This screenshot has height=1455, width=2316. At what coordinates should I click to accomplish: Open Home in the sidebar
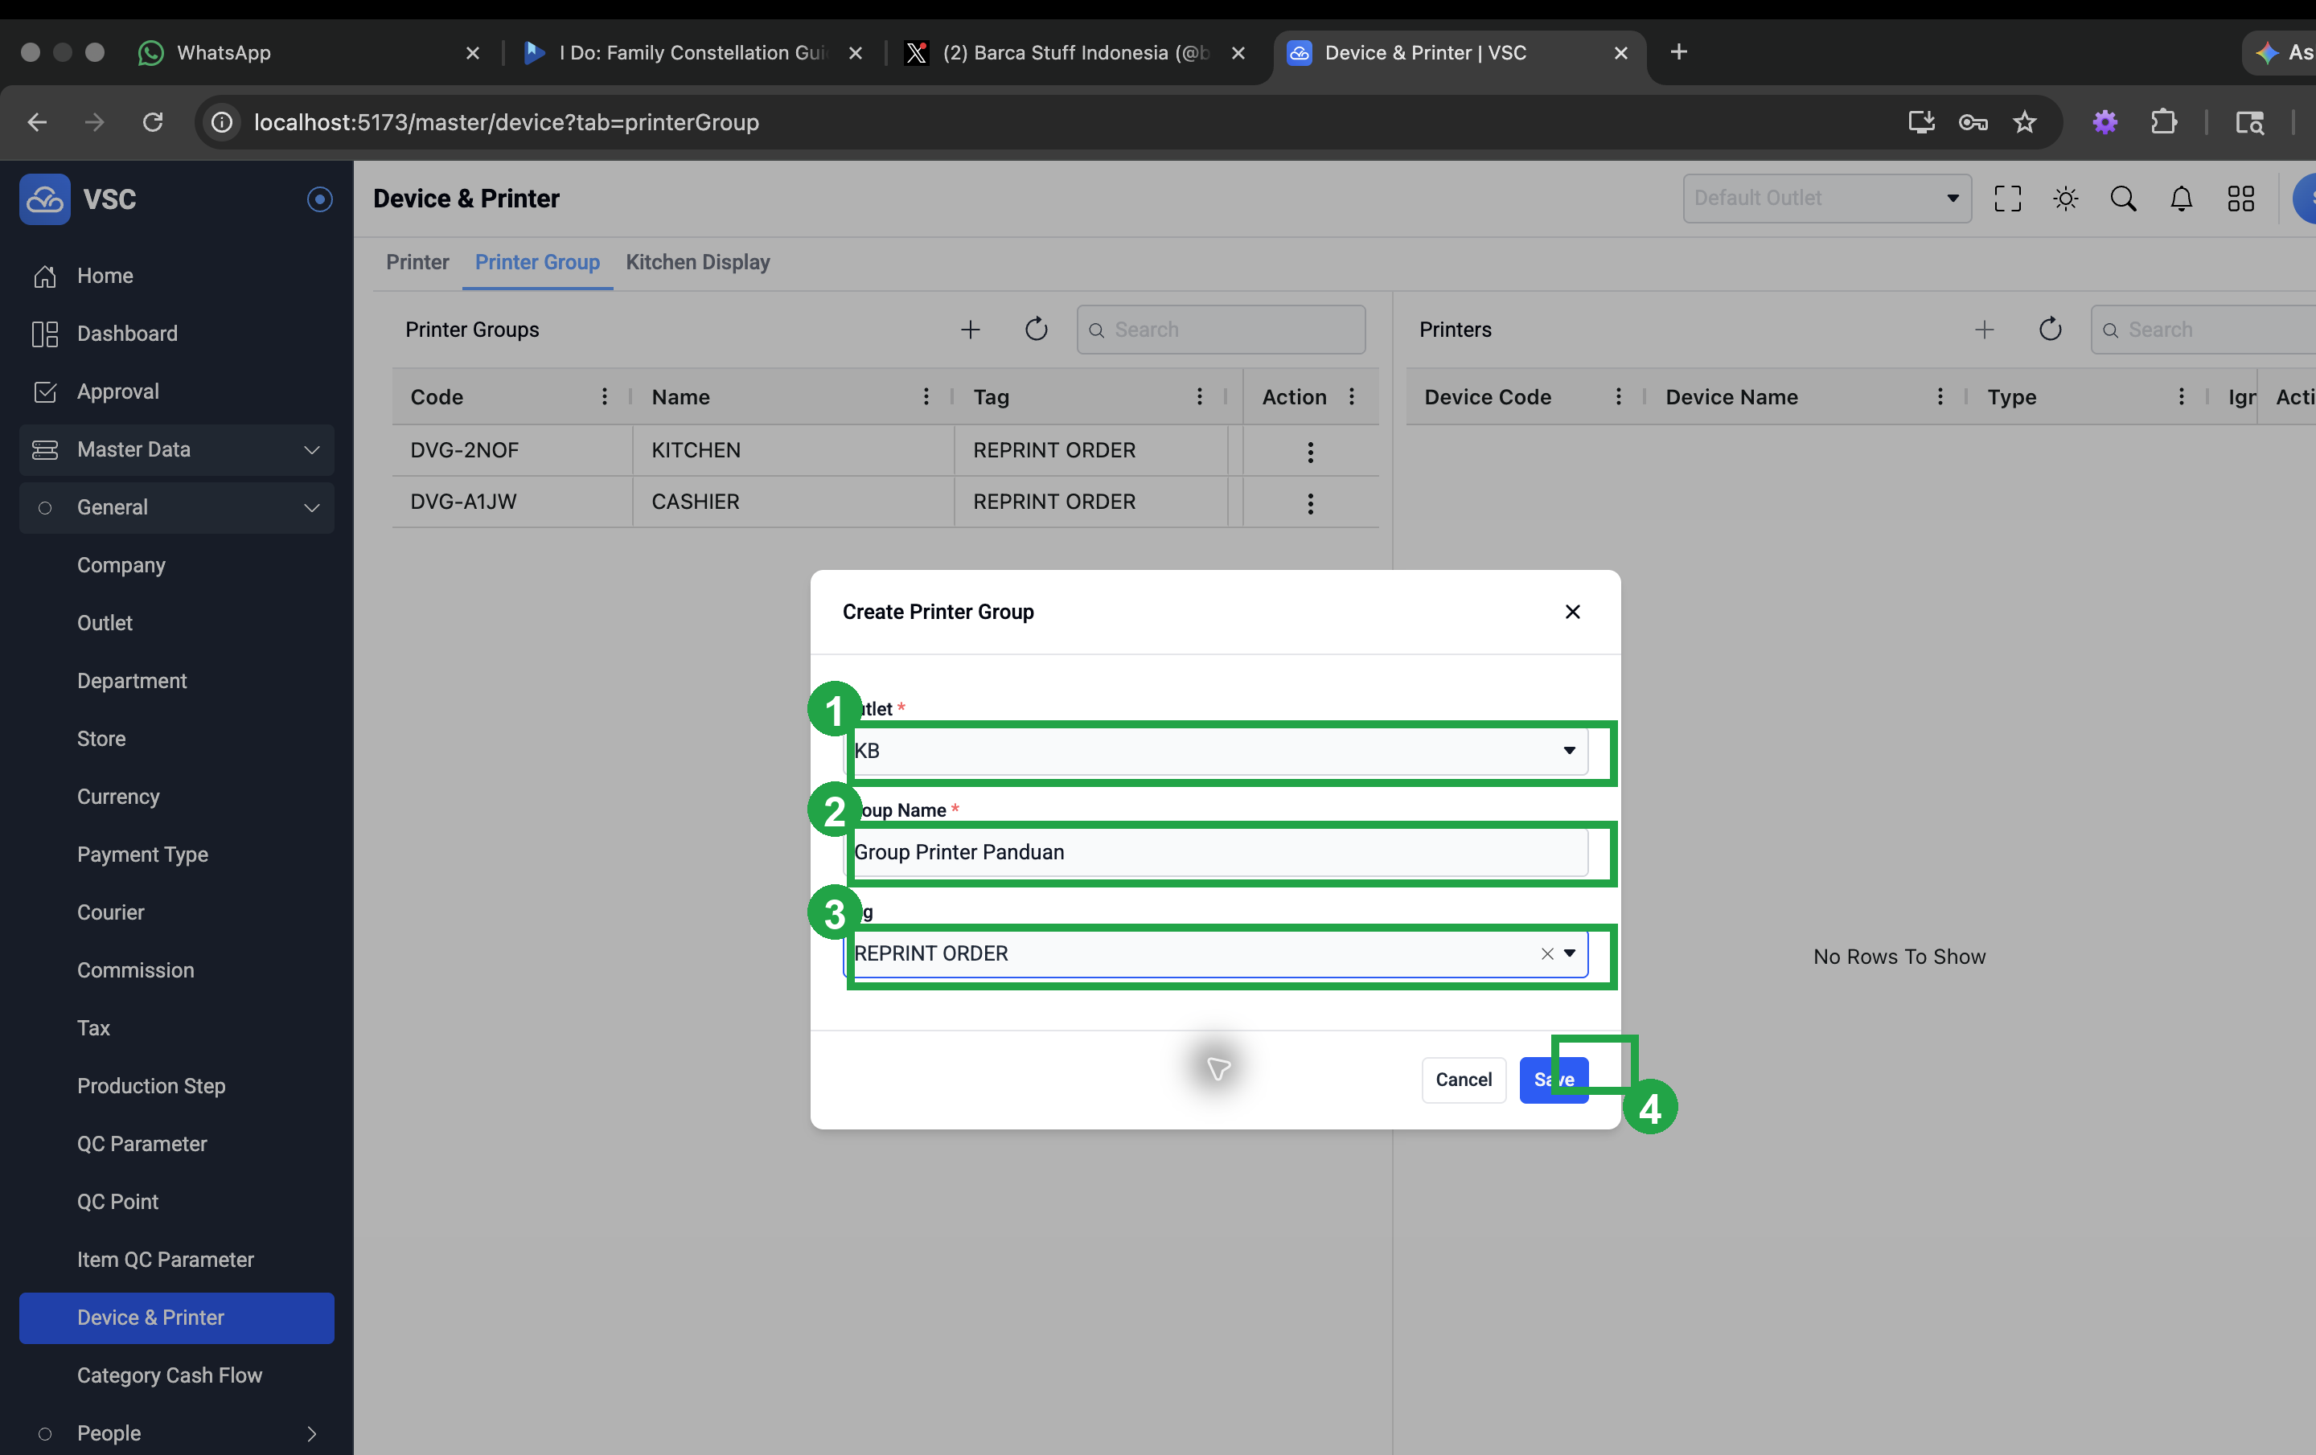coord(177,276)
